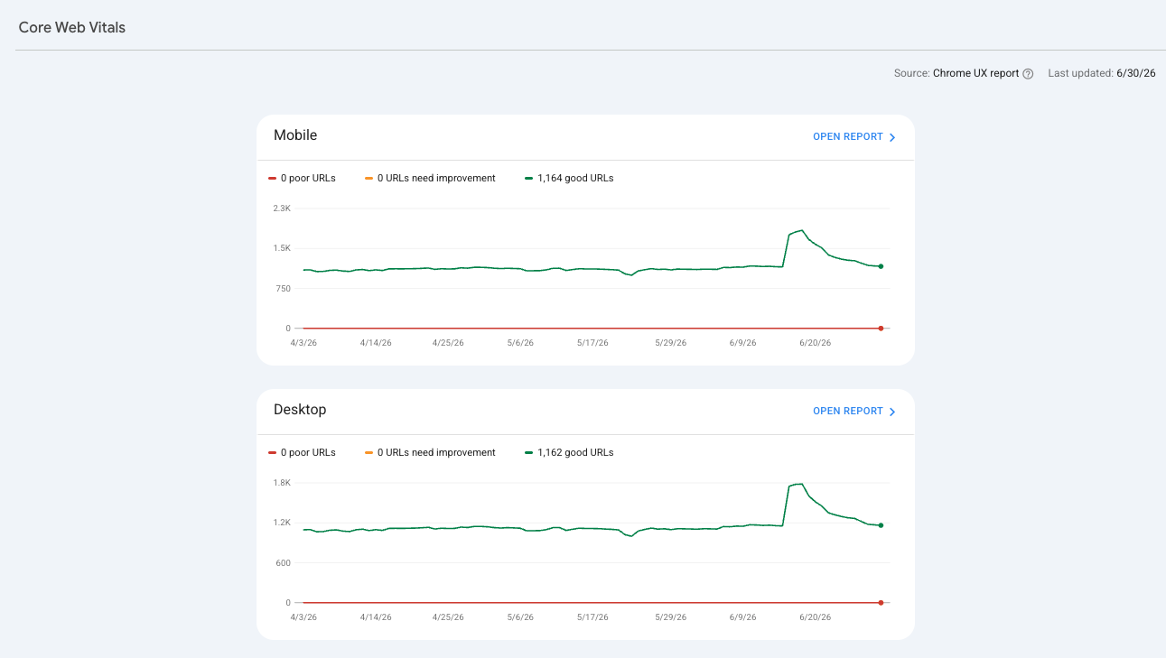
Task: Click the 'Desktop' card title
Action: pos(300,410)
